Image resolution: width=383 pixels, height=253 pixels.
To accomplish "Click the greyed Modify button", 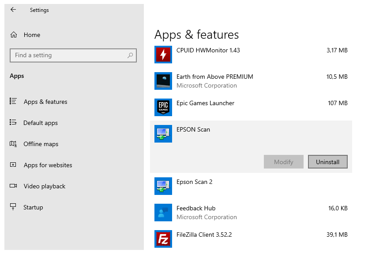I will (x=284, y=161).
